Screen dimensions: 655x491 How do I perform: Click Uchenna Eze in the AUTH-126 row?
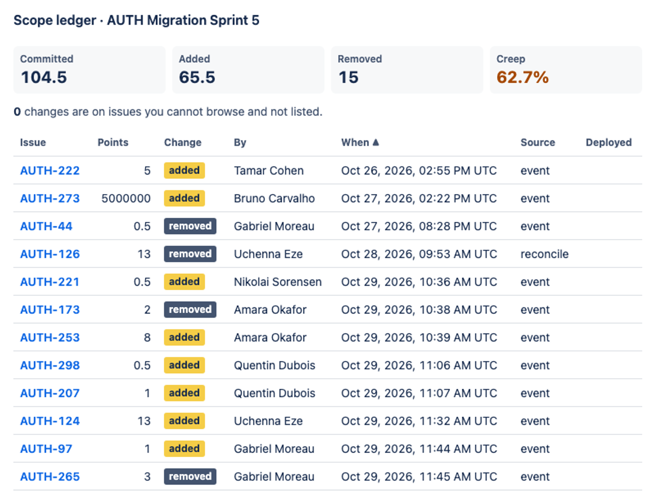click(x=268, y=254)
